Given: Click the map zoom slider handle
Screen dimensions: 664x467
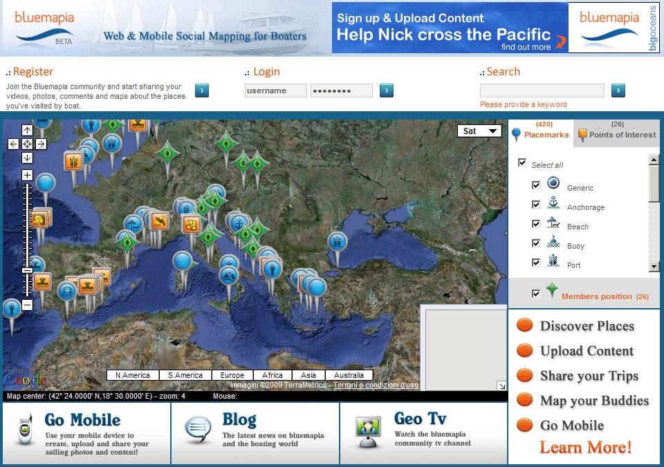Looking at the screenshot, I should pos(27,270).
